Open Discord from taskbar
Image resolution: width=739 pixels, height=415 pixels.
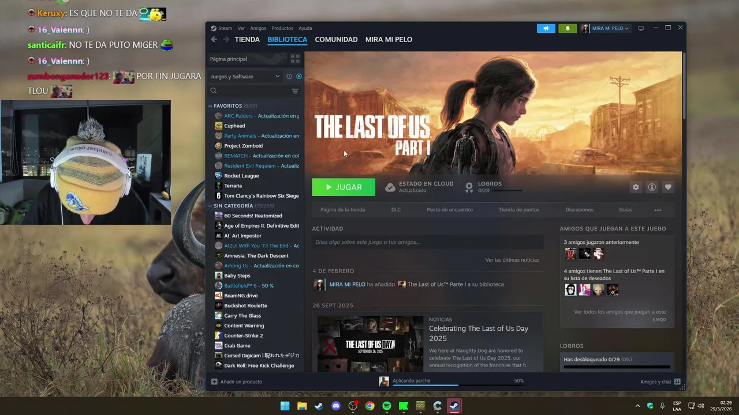[x=336, y=406]
